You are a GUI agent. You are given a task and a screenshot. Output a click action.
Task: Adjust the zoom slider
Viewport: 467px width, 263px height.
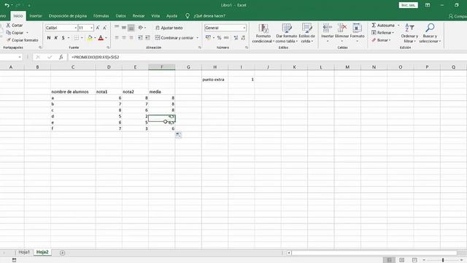[x=443, y=260]
